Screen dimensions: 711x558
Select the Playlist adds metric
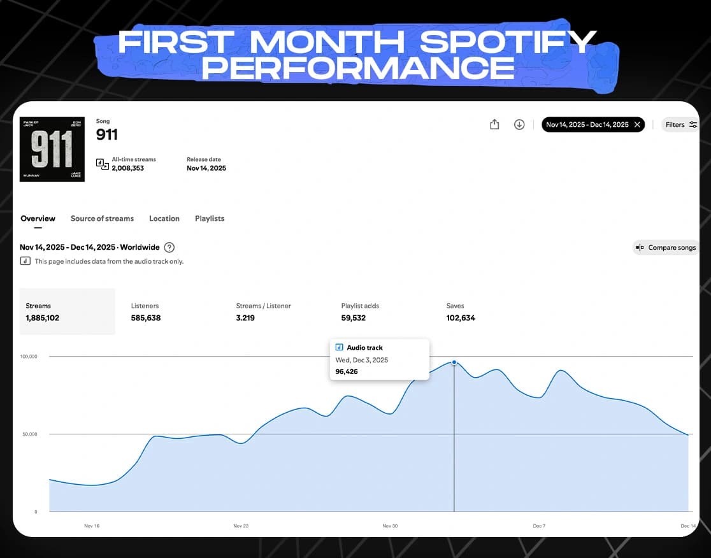pos(360,312)
